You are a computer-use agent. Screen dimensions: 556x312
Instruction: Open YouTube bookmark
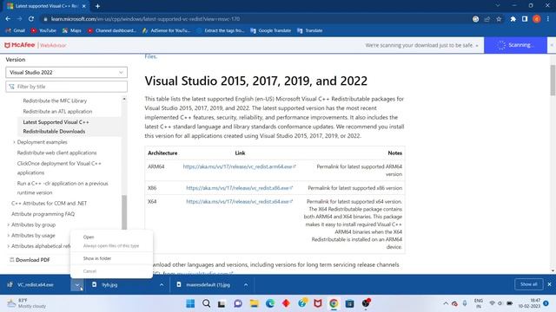click(x=43, y=31)
